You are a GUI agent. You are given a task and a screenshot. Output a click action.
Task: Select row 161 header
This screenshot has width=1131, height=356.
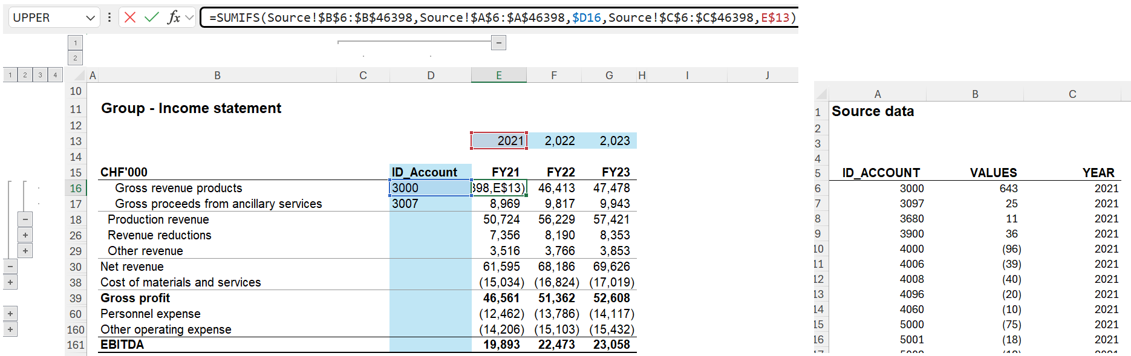click(x=76, y=345)
